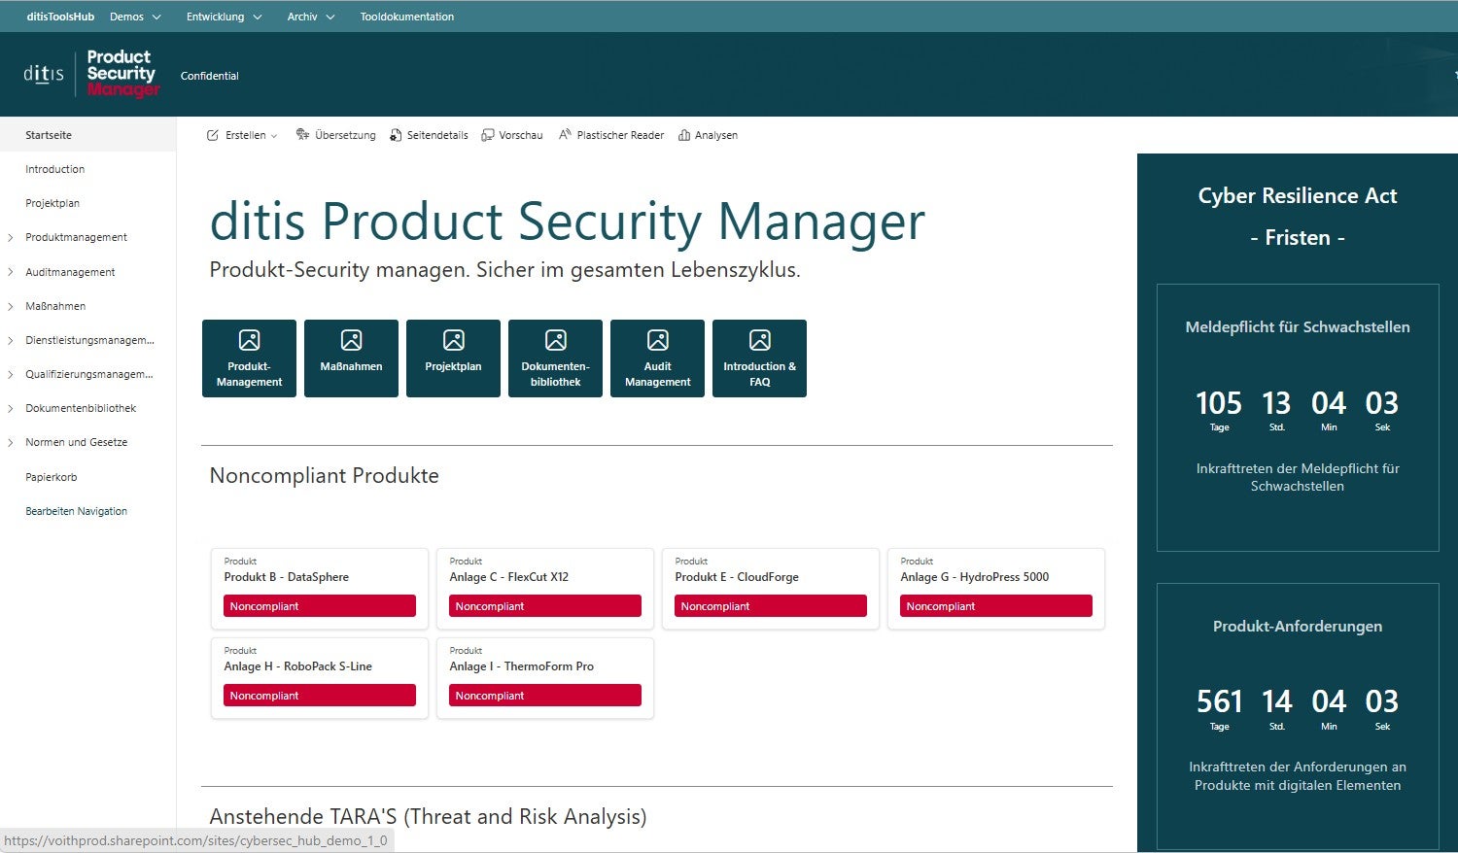Expand Auditmanagement in the sidebar

pyautogui.click(x=10, y=272)
